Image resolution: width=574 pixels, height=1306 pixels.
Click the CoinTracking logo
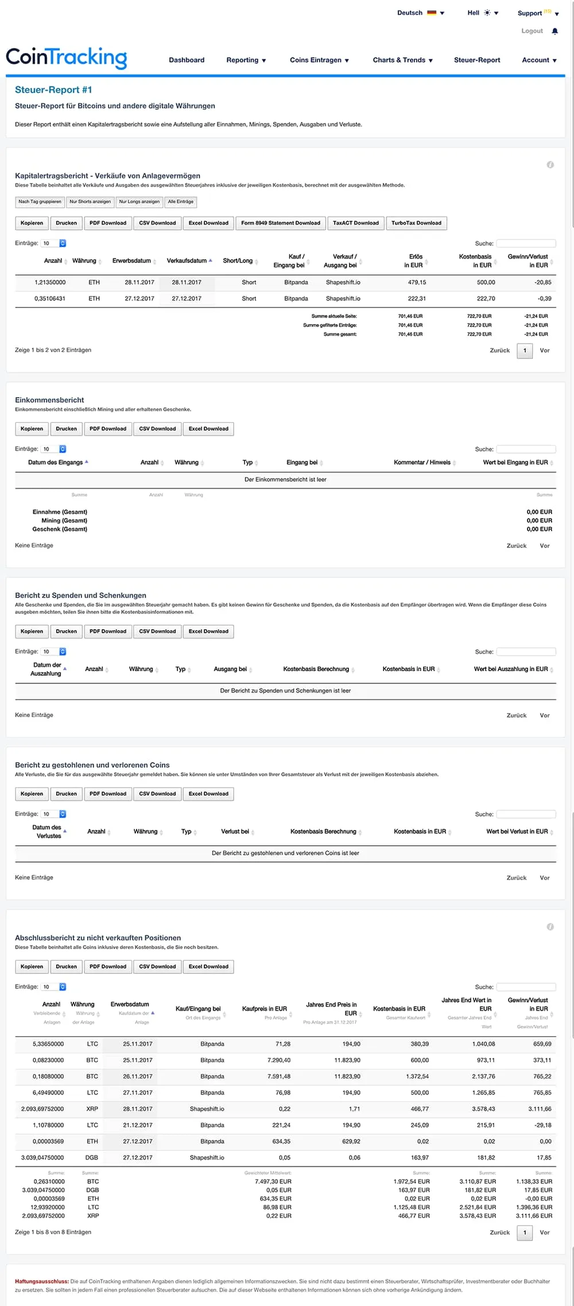coord(67,57)
